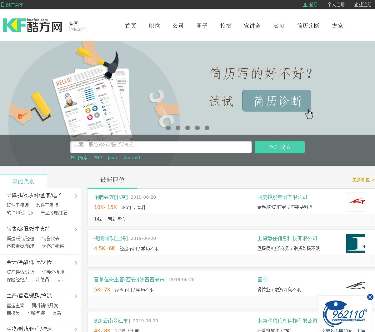375x332 pixels.
Task: Expand the 销售/客服/技术支持 category arrow
Action: pyautogui.click(x=76, y=230)
